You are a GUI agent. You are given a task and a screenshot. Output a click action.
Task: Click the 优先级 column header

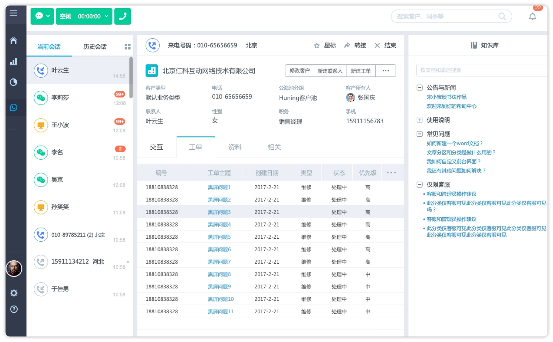coord(368,173)
